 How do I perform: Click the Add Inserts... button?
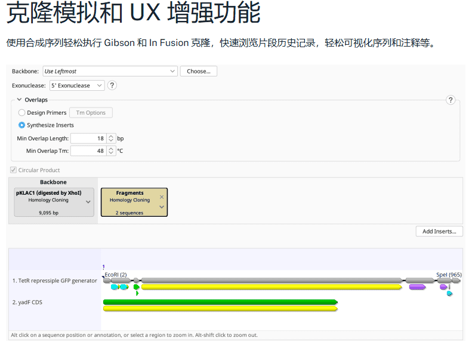point(439,231)
